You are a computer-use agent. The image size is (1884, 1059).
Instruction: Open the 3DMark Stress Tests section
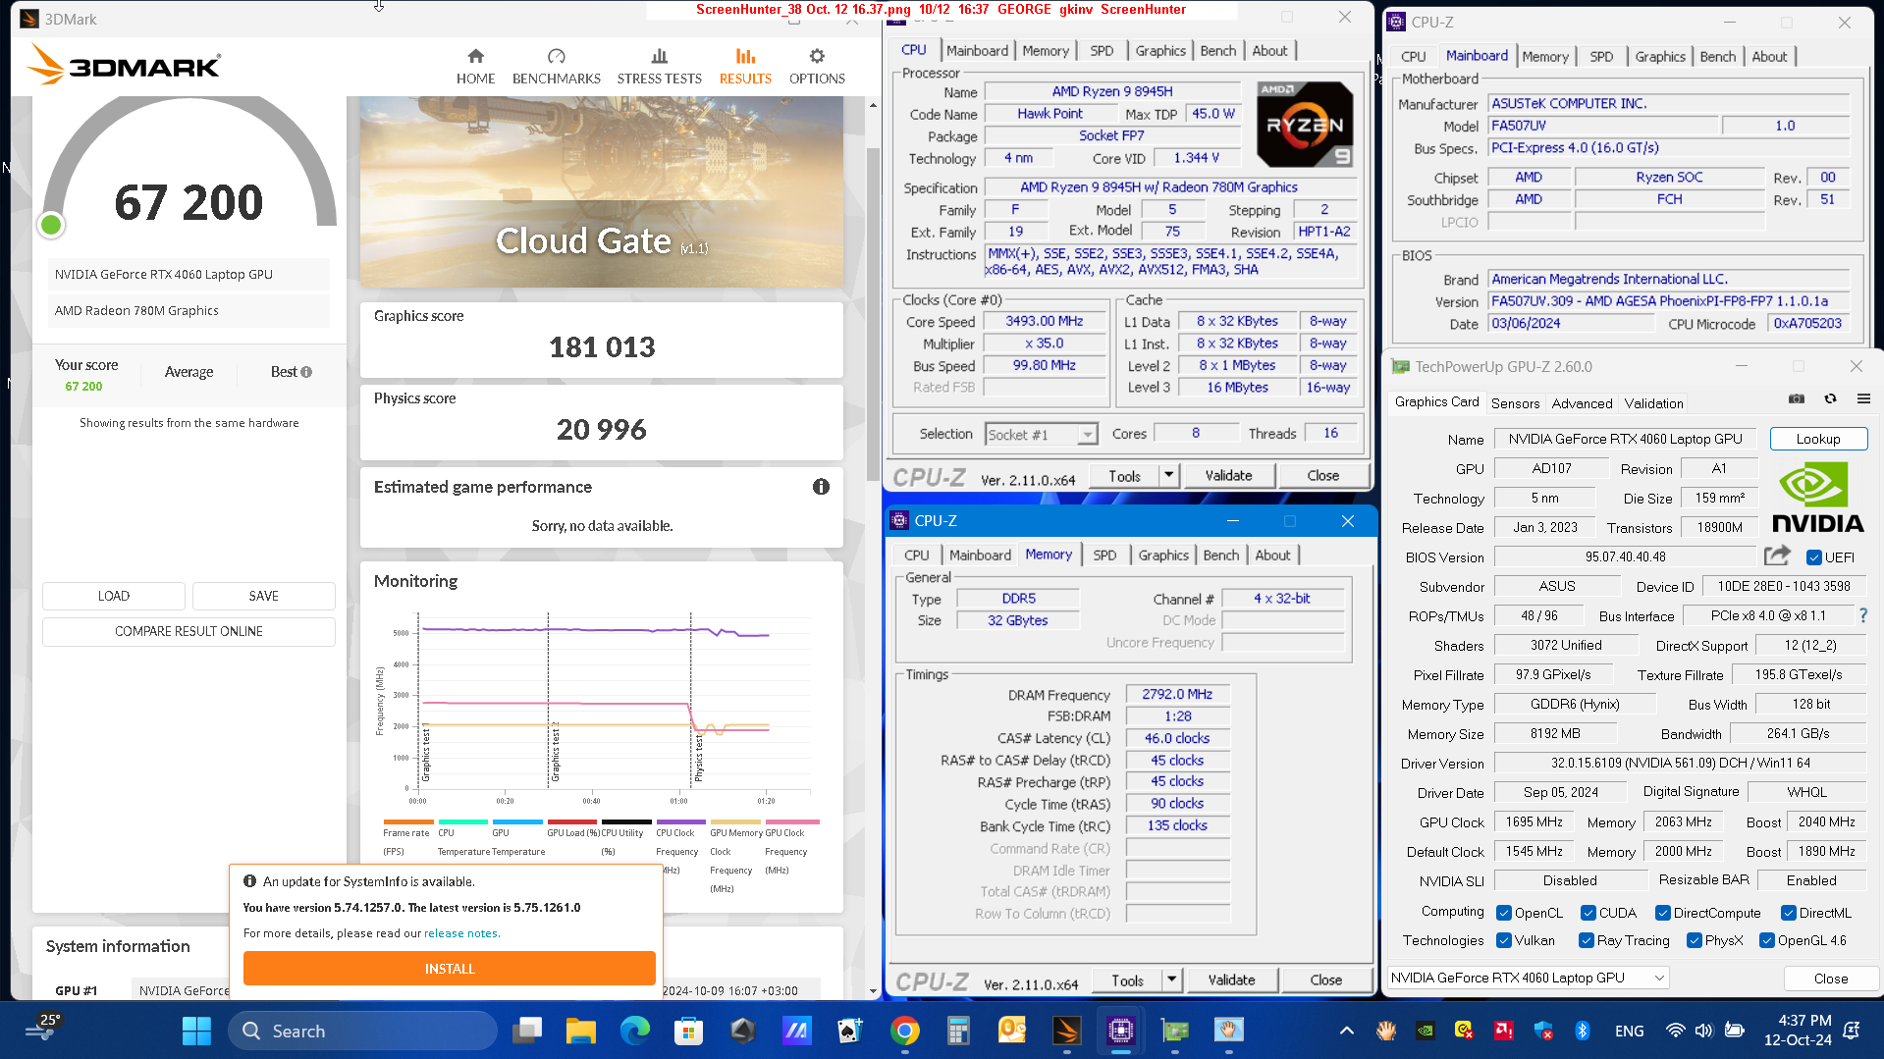coord(659,66)
